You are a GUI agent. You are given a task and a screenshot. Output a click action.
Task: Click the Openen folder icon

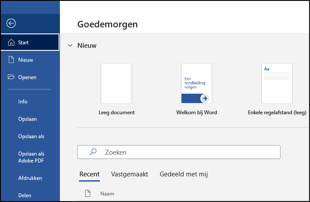pyautogui.click(x=11, y=77)
